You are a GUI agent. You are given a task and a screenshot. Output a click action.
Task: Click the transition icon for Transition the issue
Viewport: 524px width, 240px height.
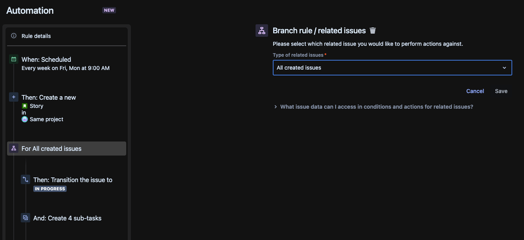pyautogui.click(x=25, y=180)
